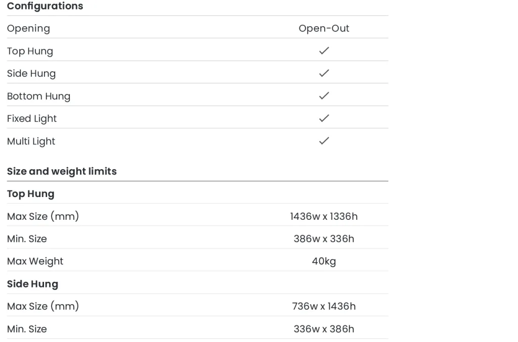Screen dimensions: 518x342
Task: Click the Opening row label
Action: tap(28, 28)
